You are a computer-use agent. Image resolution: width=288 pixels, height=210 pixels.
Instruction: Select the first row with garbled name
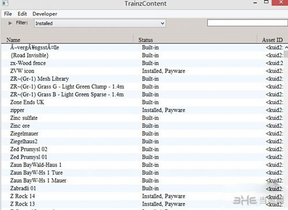(143, 47)
